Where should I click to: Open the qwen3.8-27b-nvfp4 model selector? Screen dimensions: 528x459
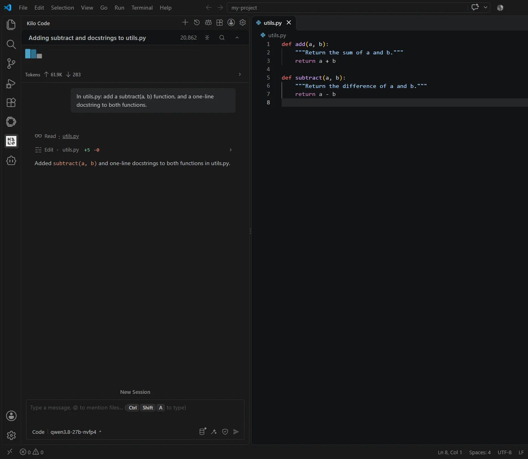[x=76, y=432]
